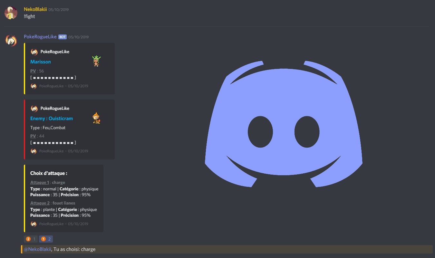
Task: Open the Marisson embed title link
Action: (41, 62)
